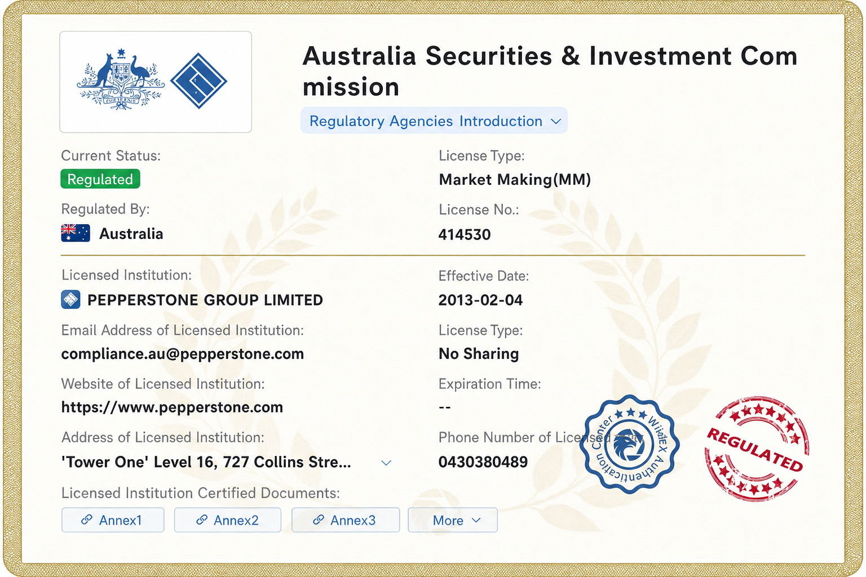Click the Market Making(MM) license type

click(x=515, y=180)
